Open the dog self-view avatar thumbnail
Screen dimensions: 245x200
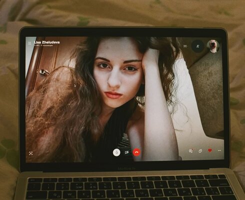[x=213, y=46]
